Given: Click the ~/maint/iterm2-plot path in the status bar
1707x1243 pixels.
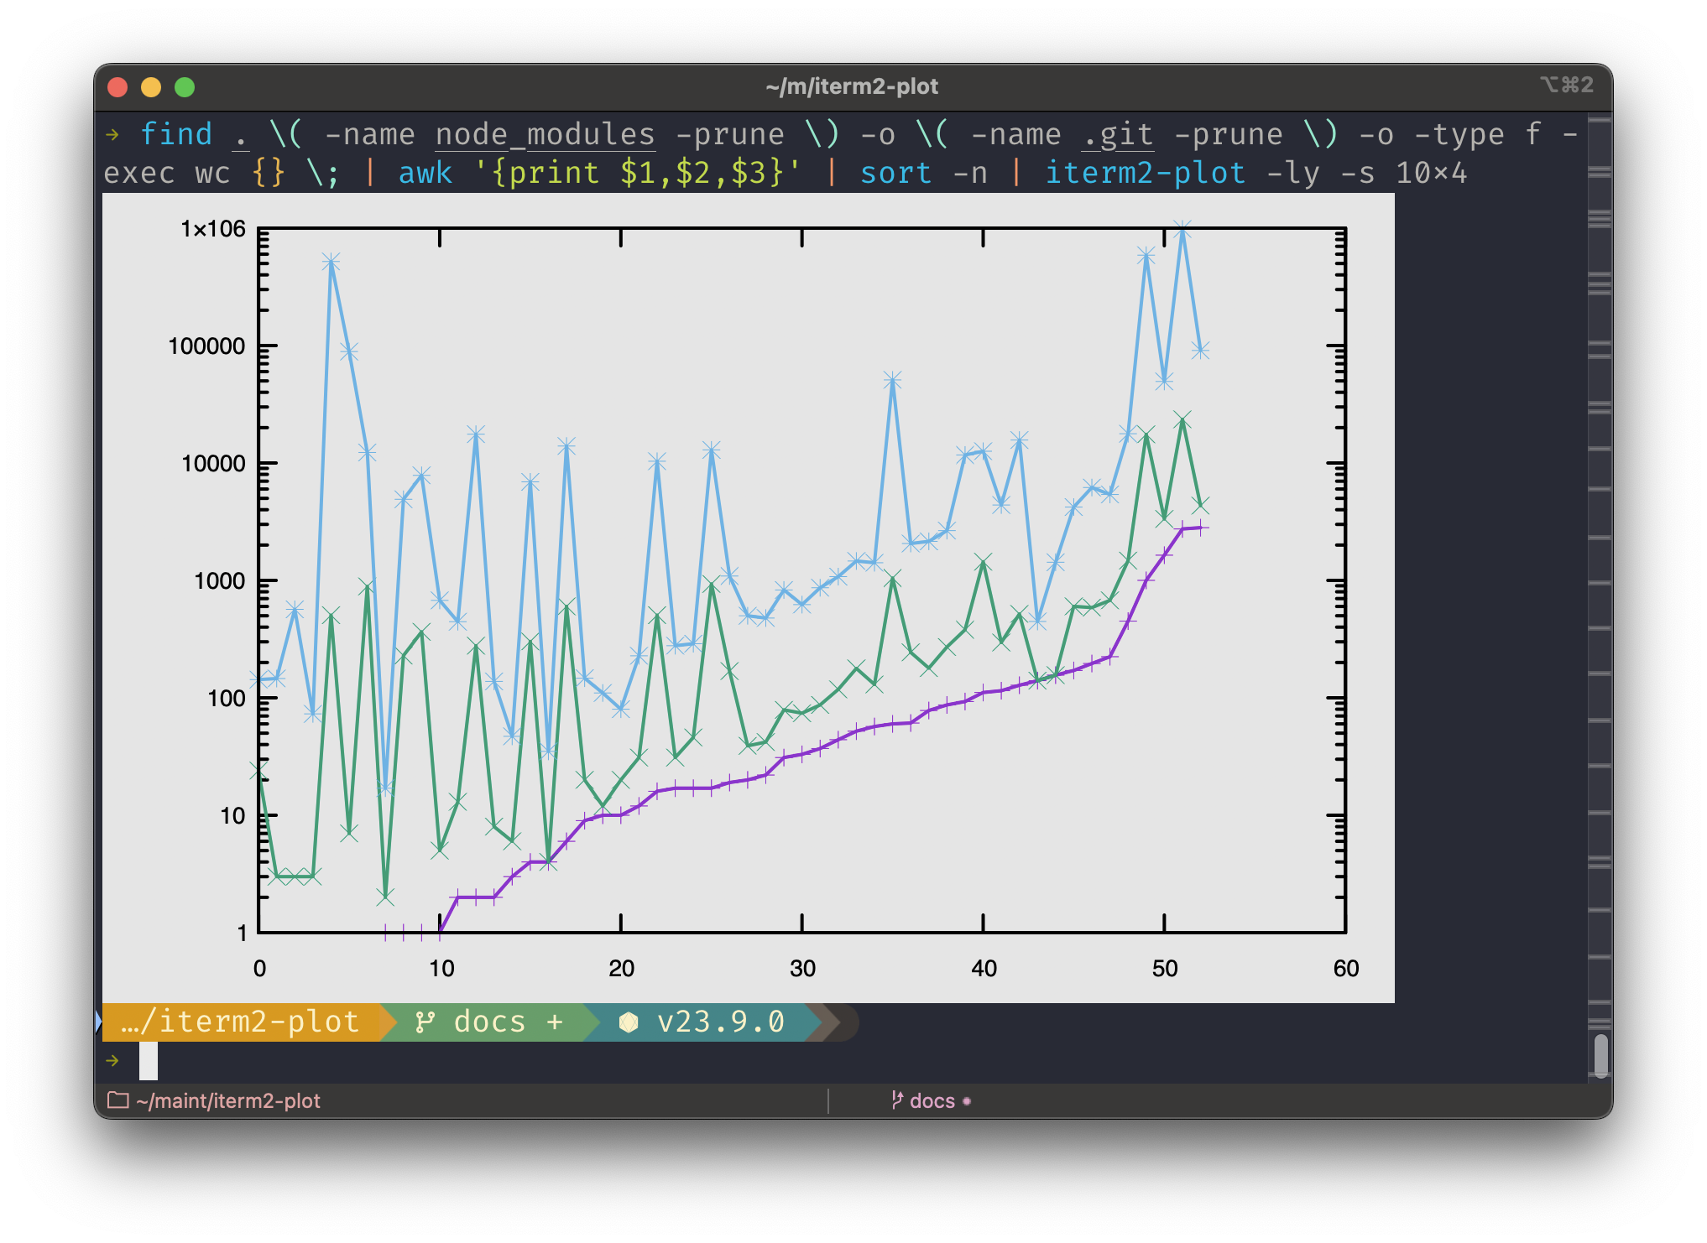Looking at the screenshot, I should tap(228, 1100).
